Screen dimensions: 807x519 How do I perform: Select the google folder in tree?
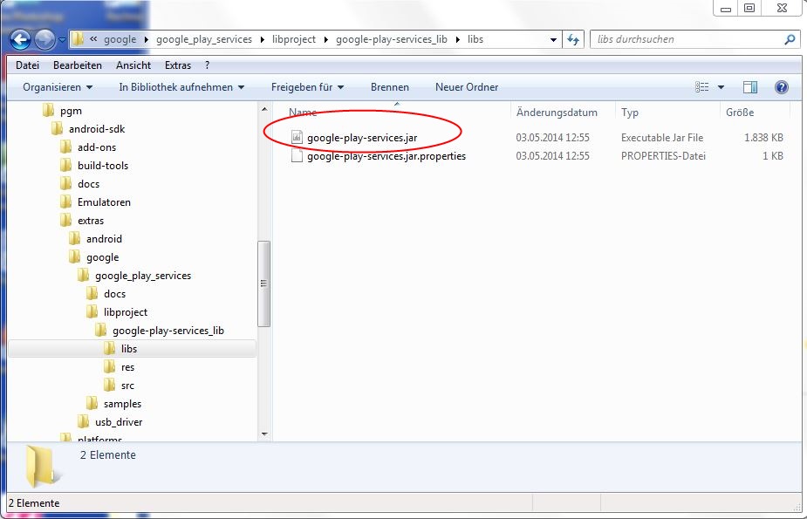coord(102,257)
